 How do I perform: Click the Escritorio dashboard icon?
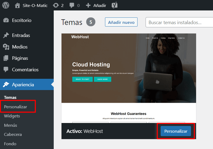point(6,20)
